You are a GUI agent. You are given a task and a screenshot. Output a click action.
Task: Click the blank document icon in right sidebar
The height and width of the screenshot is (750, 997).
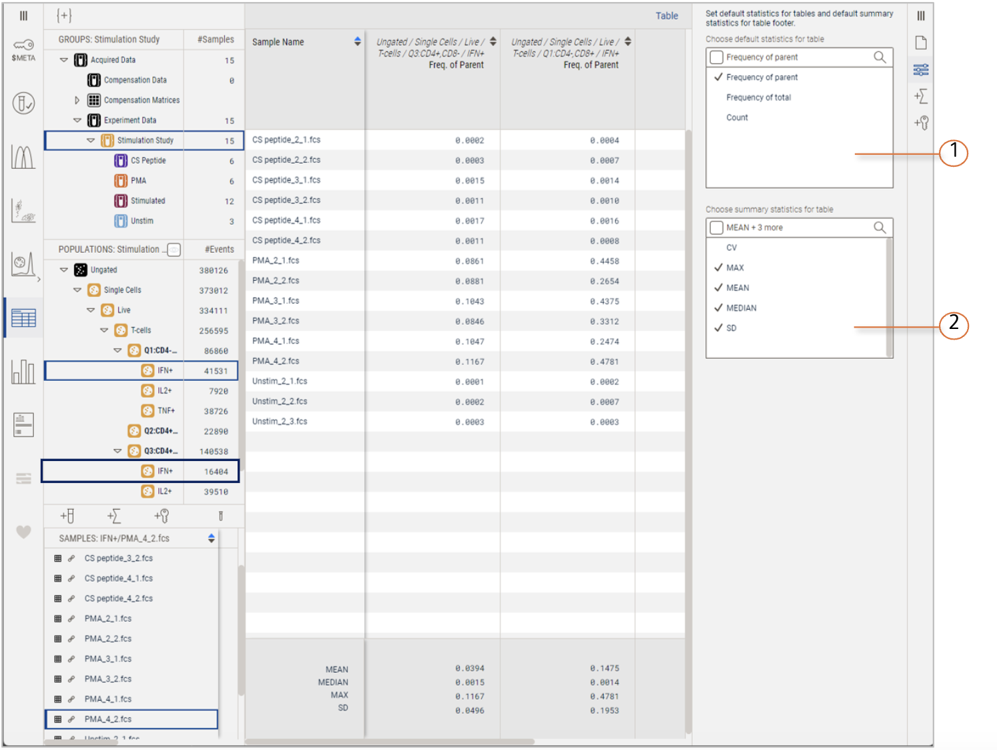921,43
